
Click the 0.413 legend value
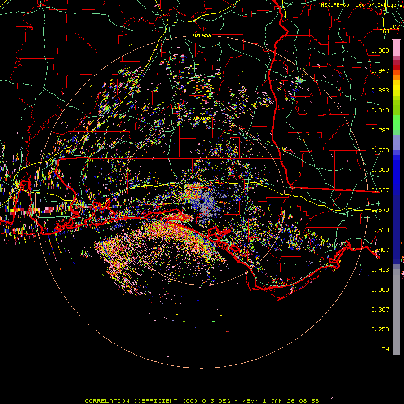point(380,270)
